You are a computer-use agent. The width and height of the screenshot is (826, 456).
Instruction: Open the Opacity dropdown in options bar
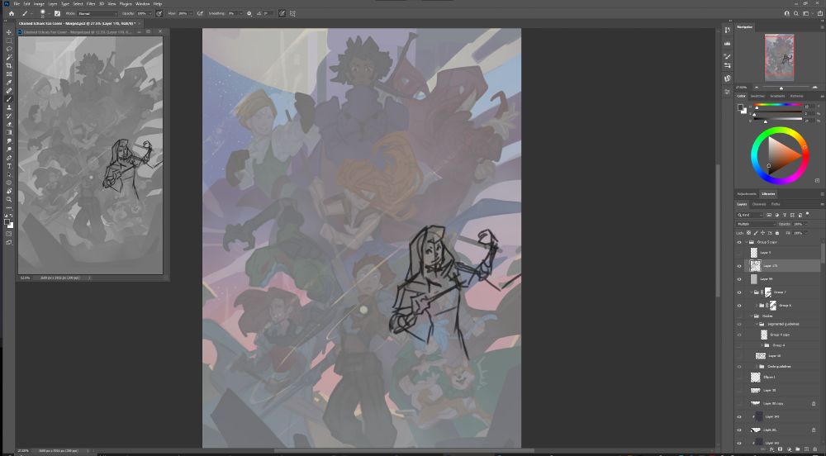149,13
